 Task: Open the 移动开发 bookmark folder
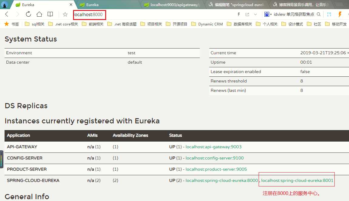336,24
